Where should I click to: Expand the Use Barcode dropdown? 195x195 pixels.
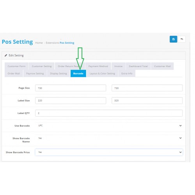[x=109, y=126]
